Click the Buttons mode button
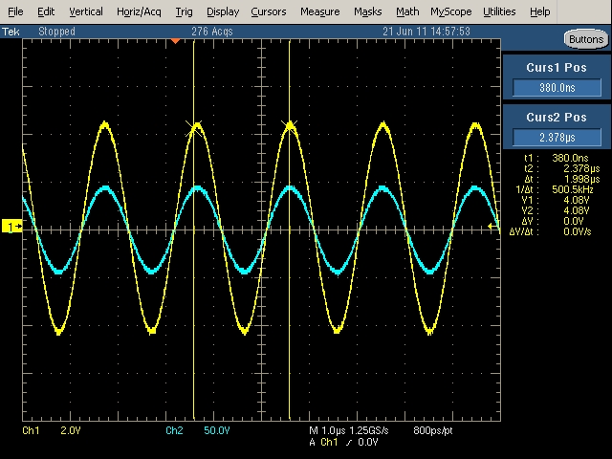This screenshot has width=612, height=459. (586, 39)
